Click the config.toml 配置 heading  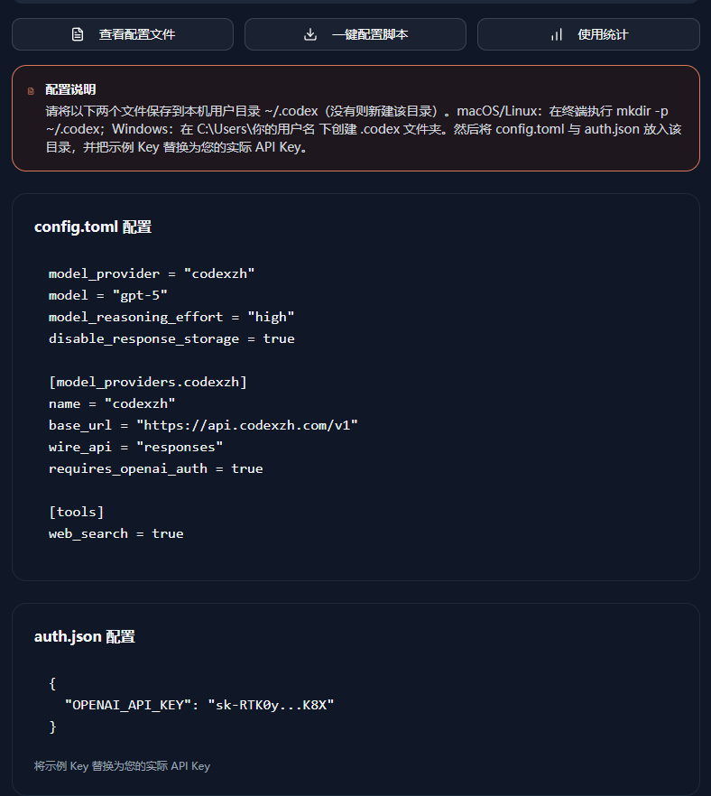click(93, 227)
